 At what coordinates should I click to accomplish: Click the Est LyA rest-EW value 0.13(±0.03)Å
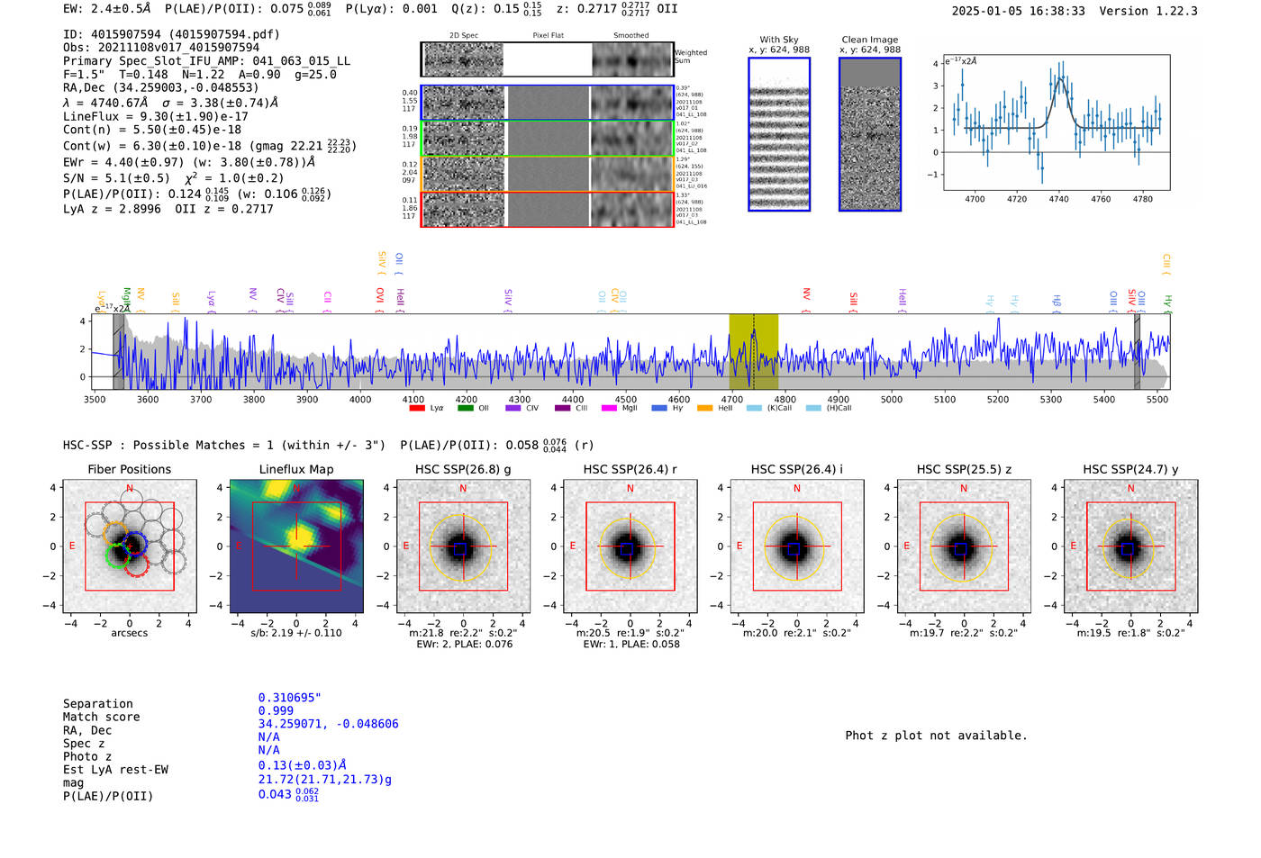coord(303,766)
